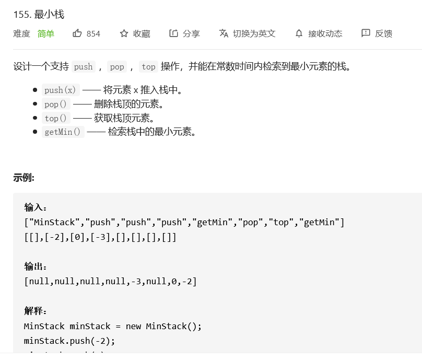Click the 分享 share label
422x360 pixels.
point(191,33)
